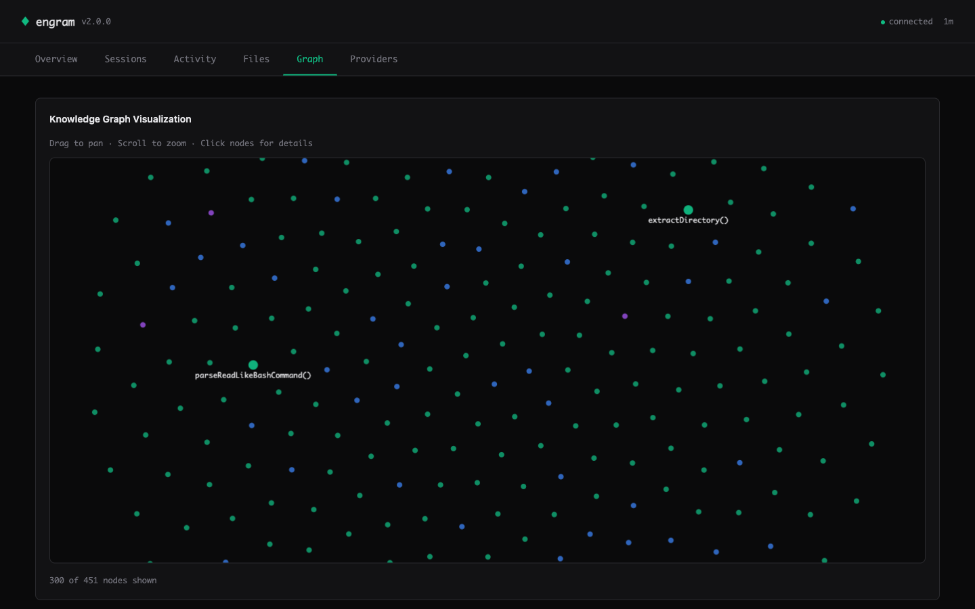Click the 300 of 451 nodes shown text
The width and height of the screenshot is (975, 609).
click(103, 580)
